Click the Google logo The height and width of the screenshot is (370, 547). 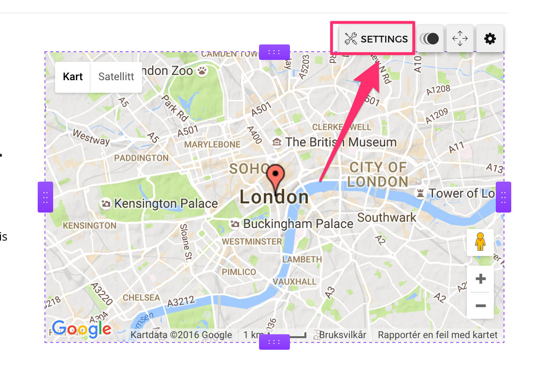point(82,329)
